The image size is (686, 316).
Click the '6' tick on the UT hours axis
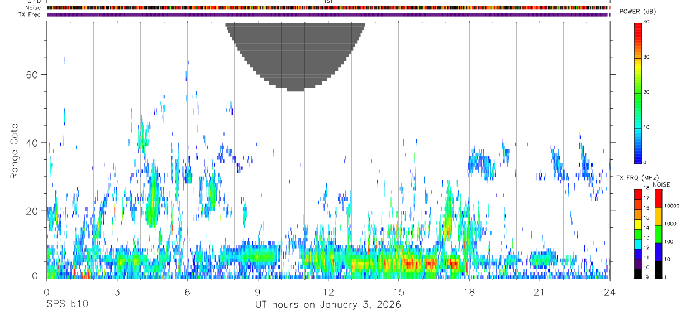(x=187, y=293)
